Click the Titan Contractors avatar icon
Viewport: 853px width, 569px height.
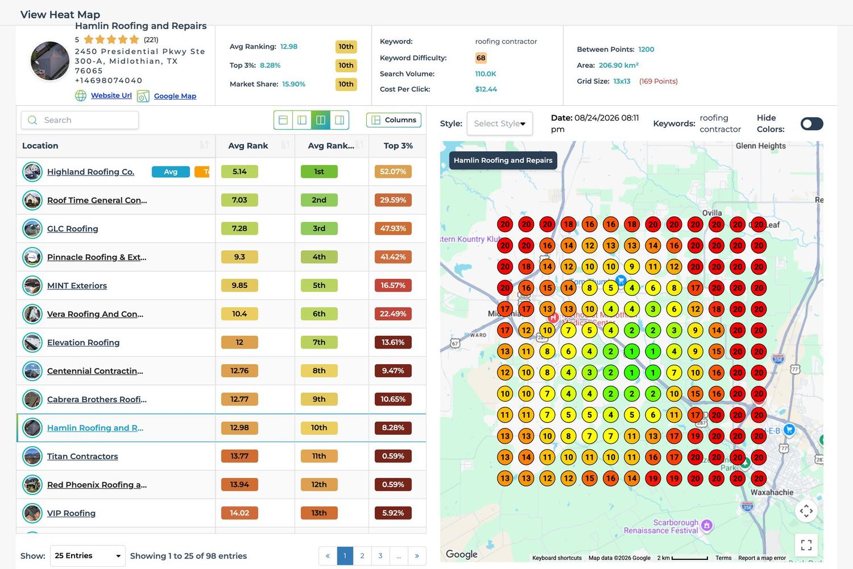coord(32,456)
